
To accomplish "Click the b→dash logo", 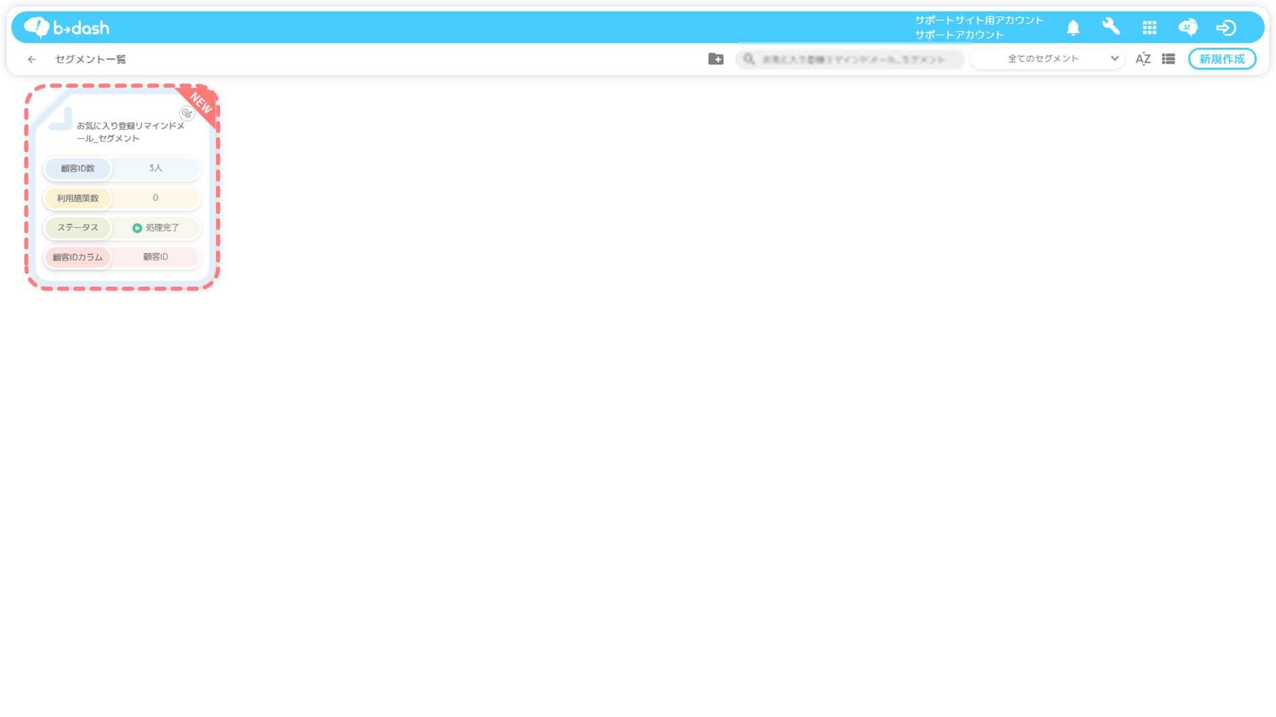I will point(66,27).
